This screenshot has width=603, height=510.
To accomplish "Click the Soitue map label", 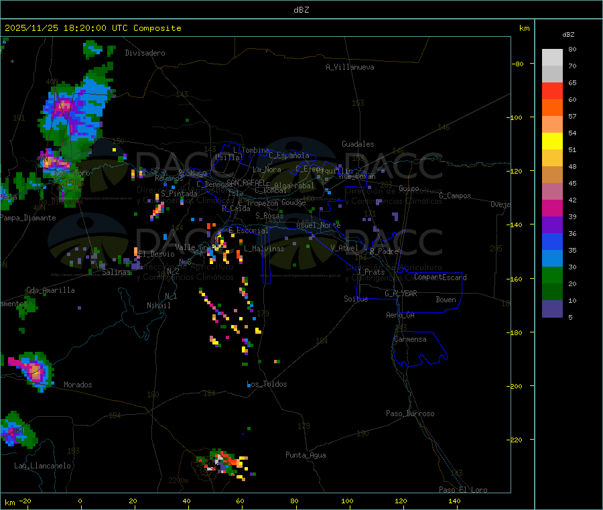I will pos(356,299).
